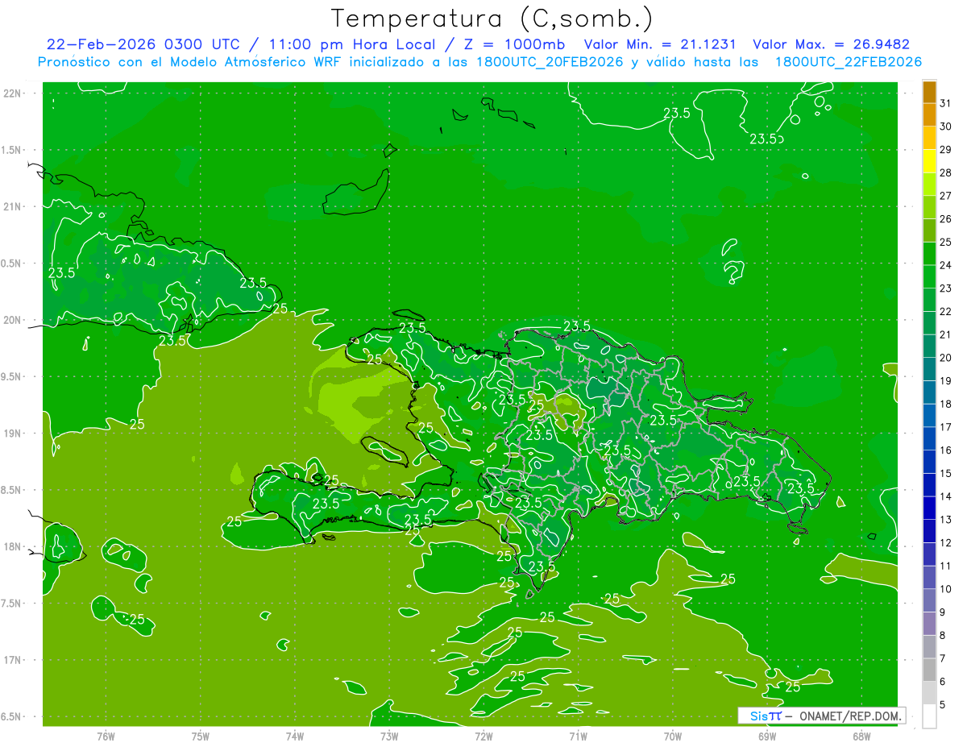The image size is (967, 747).
Task: Click the "SisTT - ONAMET/REP.DOM." credit label
Action: pyautogui.click(x=821, y=716)
